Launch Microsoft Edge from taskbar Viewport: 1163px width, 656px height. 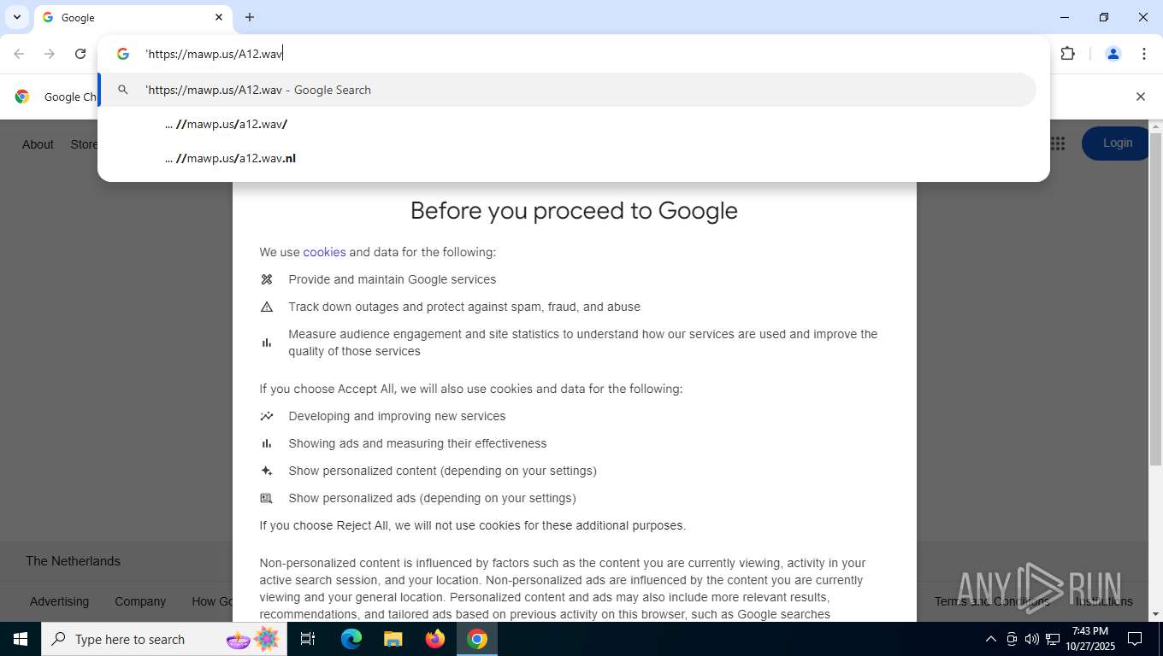click(351, 639)
